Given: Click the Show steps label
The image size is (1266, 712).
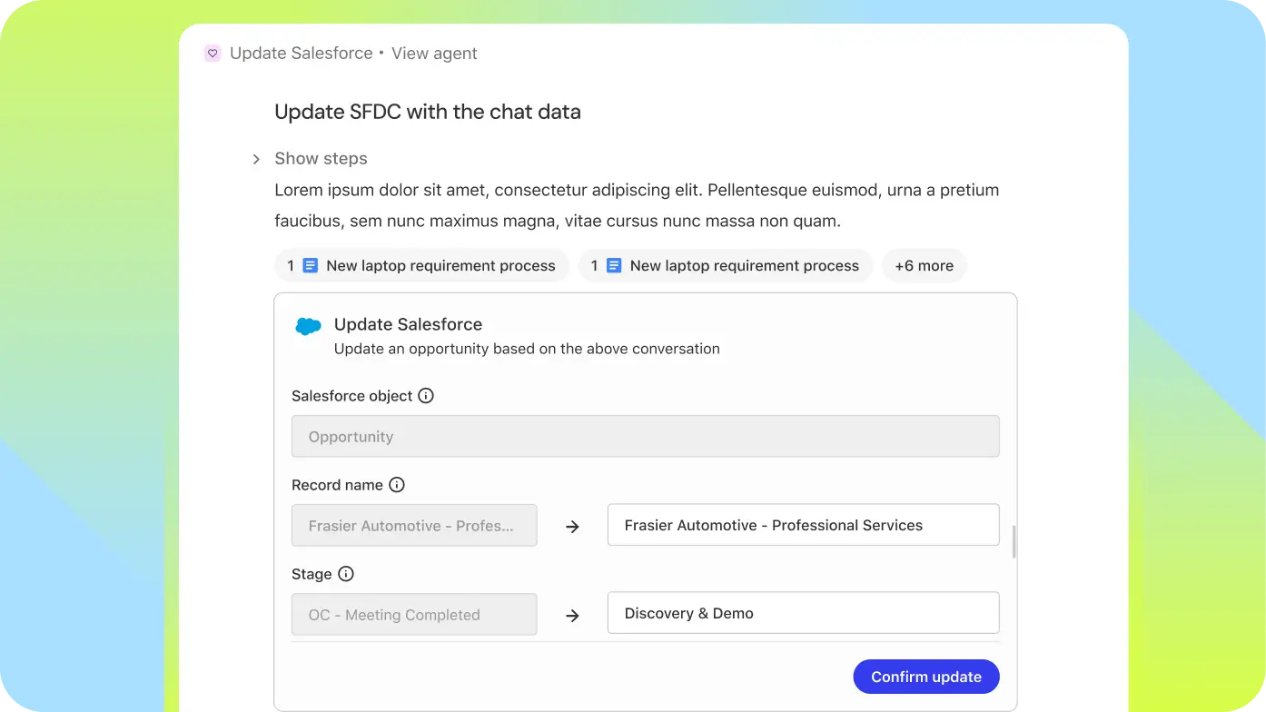Looking at the screenshot, I should click(x=321, y=158).
